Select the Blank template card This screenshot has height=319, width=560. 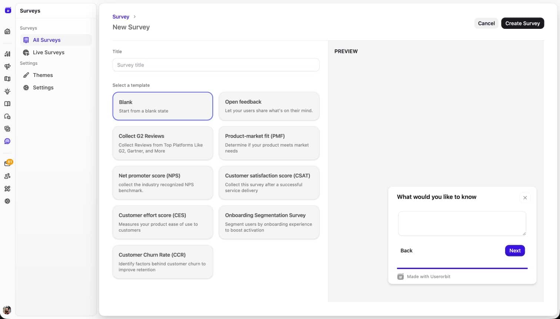pos(162,106)
